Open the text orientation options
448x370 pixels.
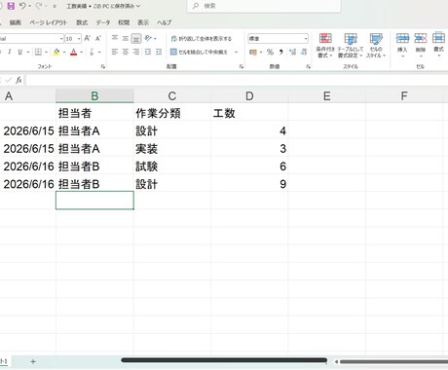(148, 38)
